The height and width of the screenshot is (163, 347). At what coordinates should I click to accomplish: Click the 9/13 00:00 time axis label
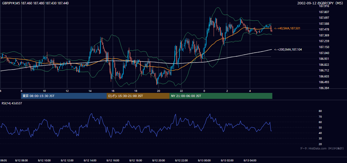coord(204,161)
